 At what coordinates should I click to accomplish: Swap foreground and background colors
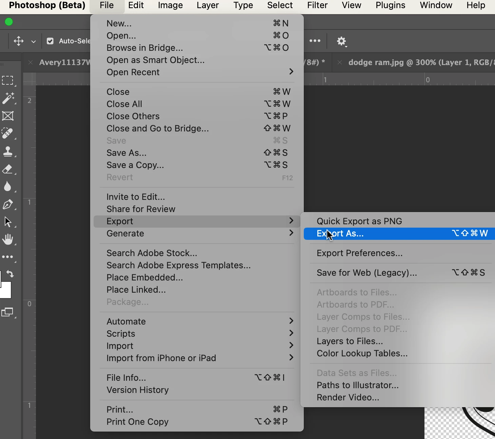pos(10,274)
